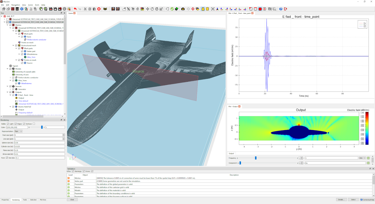Click the Frequency slider handle
This screenshot has height=204, width=375.
coord(256,158)
